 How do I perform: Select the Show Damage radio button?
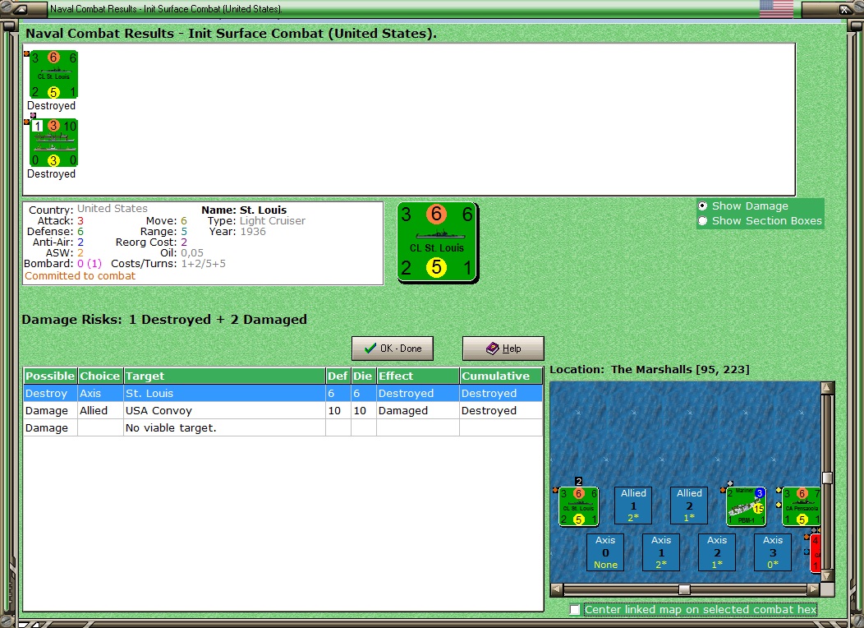[702, 205]
